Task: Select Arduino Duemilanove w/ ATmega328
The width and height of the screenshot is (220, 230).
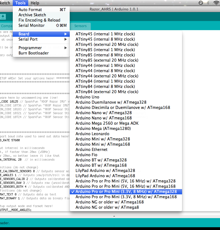Action: 126,102
